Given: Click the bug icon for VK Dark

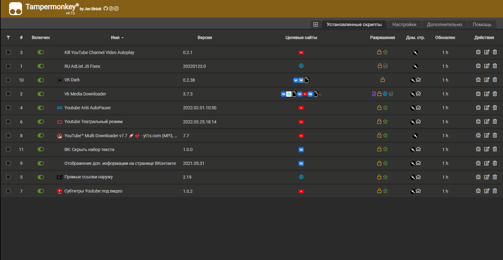Looking at the screenshot, I should click(x=478, y=80).
